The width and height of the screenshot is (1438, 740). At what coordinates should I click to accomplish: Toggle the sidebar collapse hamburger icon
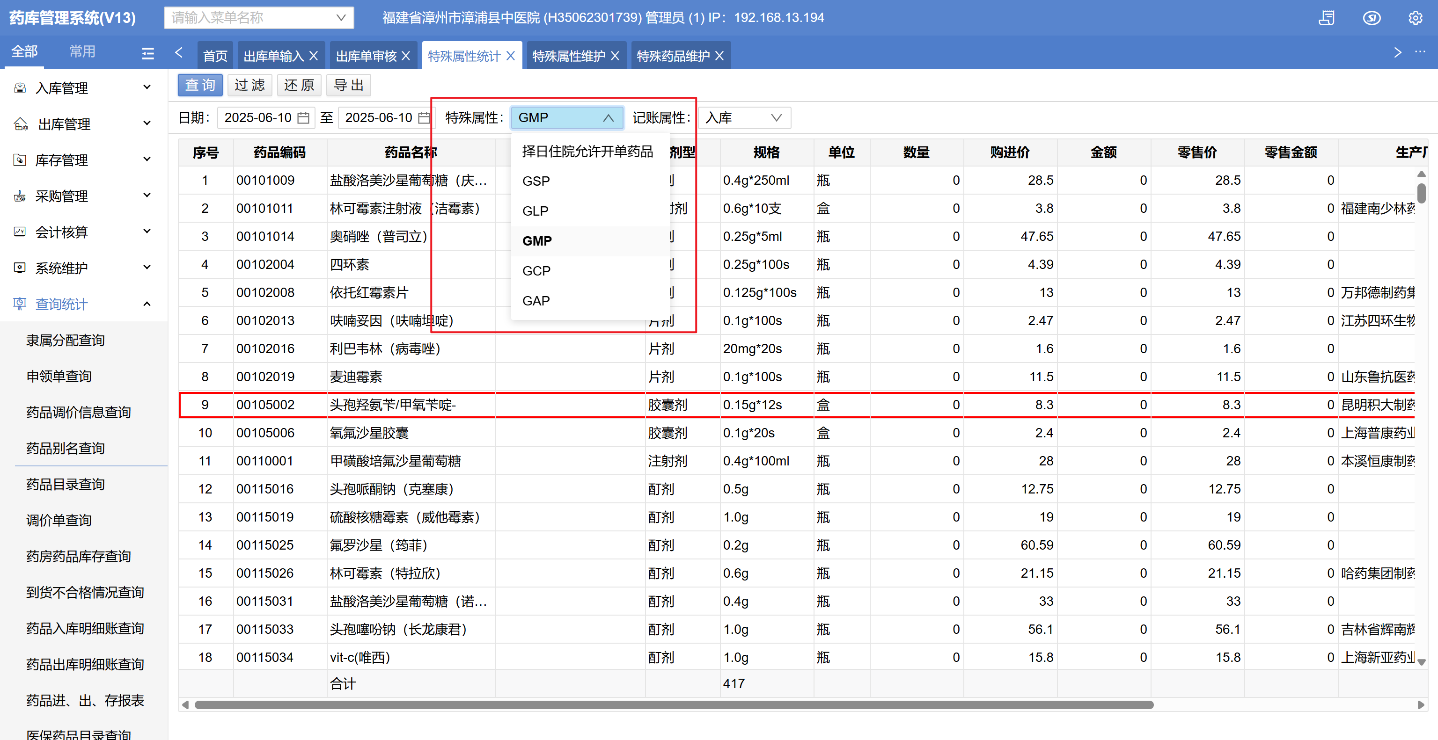pyautogui.click(x=148, y=53)
